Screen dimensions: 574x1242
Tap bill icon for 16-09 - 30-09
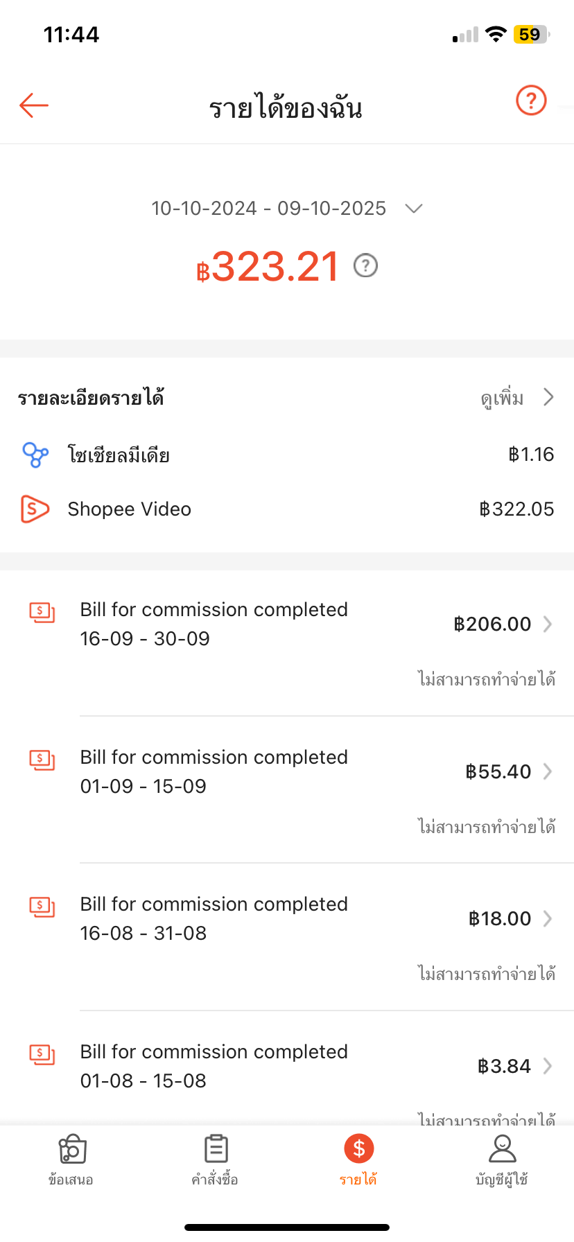point(42,612)
